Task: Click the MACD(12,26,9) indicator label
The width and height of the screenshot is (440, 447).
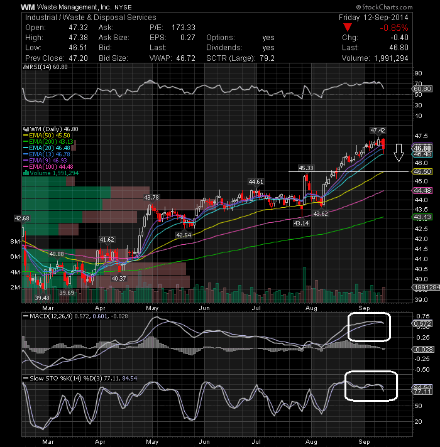Action: 51,316
